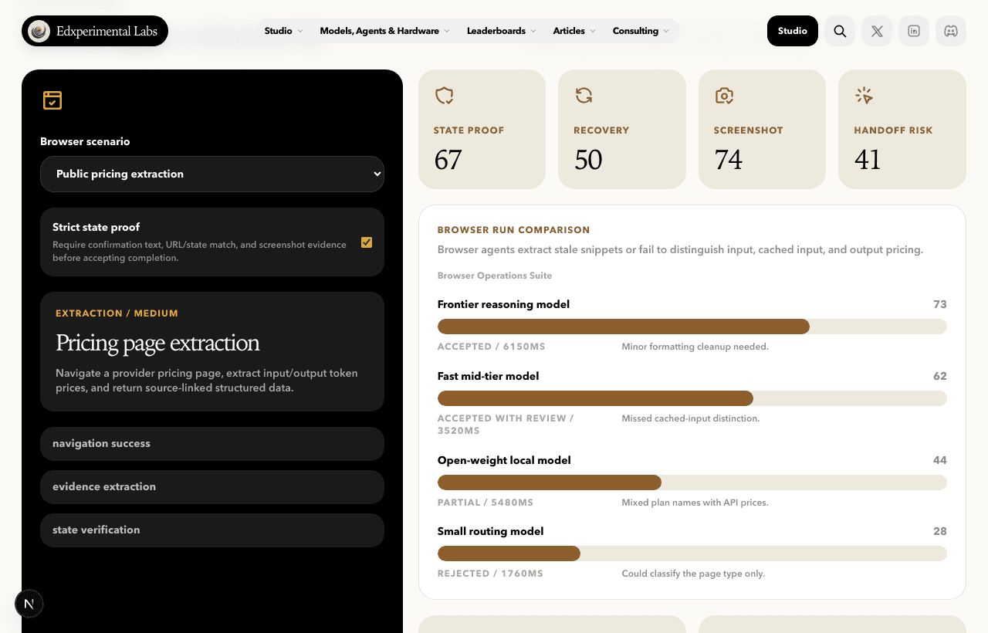
Task: Click the cursor click icon on Handoff Risk card
Action: [x=864, y=96]
